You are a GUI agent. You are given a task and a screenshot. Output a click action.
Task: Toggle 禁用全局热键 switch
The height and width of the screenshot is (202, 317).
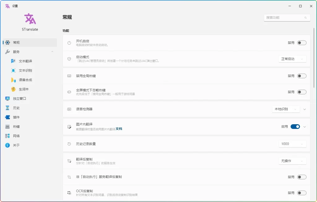coord(301,76)
